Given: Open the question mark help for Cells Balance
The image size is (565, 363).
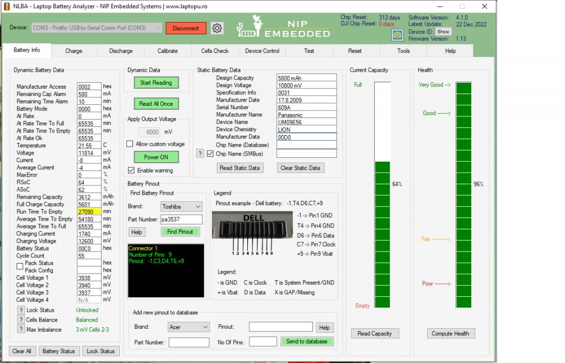Looking at the screenshot, I should [x=21, y=320].
